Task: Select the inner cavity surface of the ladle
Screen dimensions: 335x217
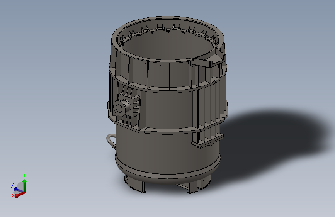Action: coord(169,45)
